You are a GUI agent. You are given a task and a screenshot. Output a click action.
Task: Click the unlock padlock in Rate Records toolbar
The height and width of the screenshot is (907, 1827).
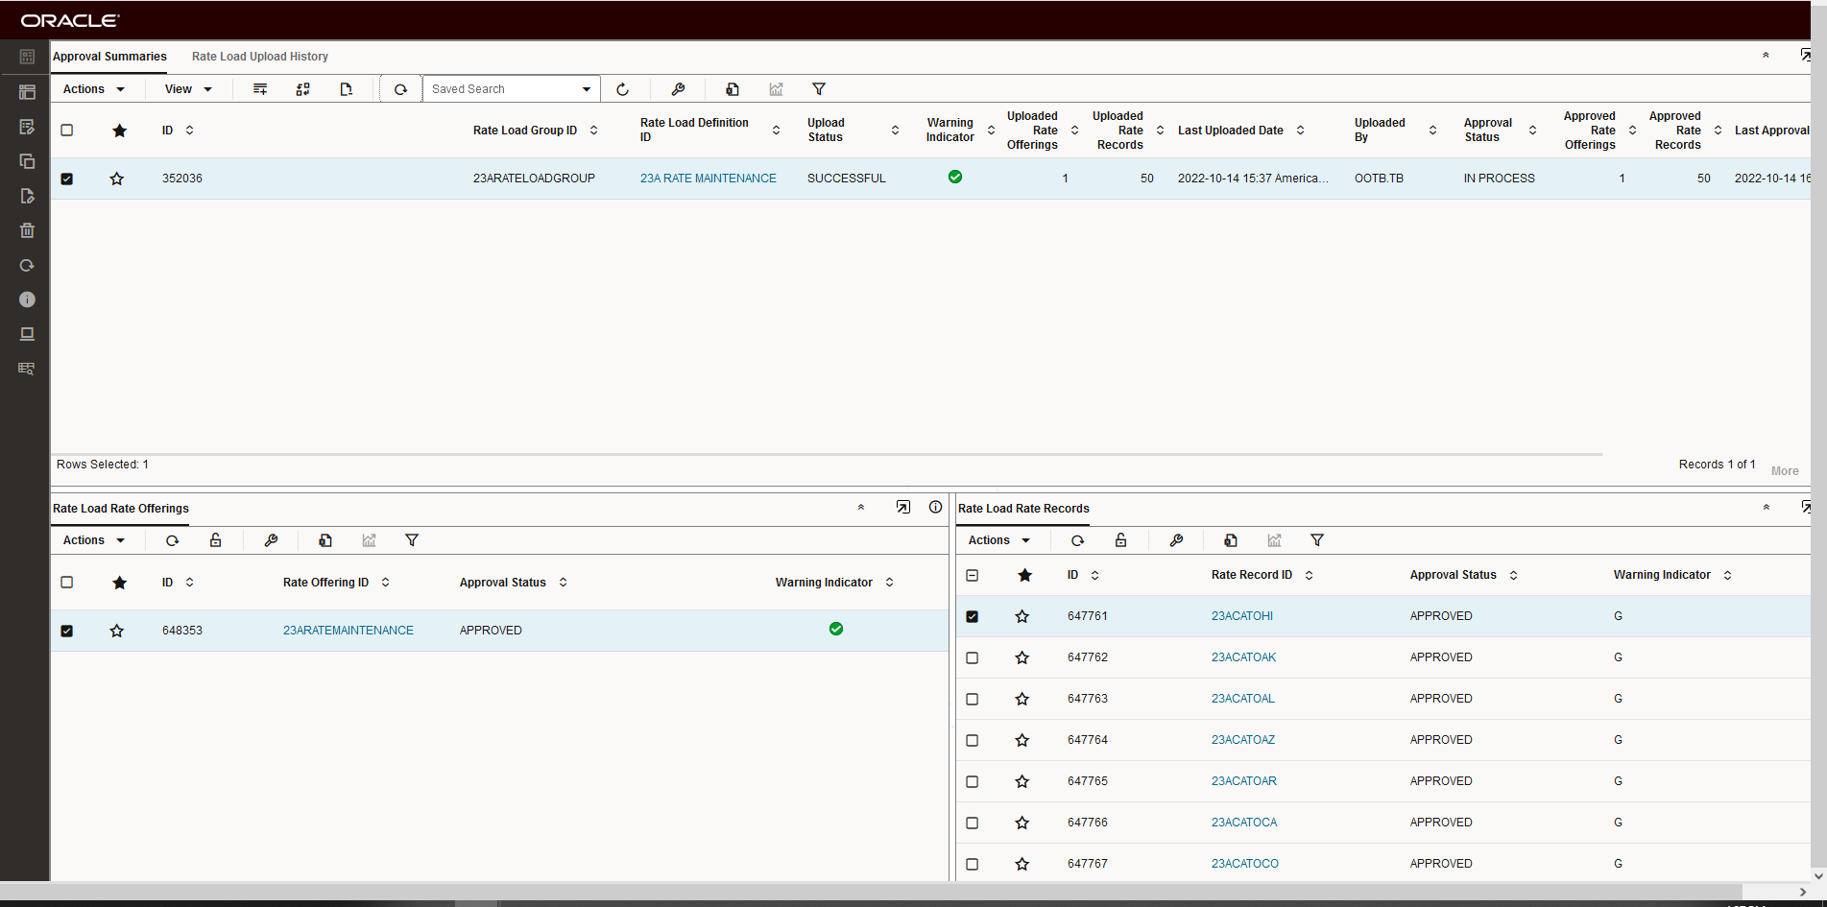tap(1121, 540)
